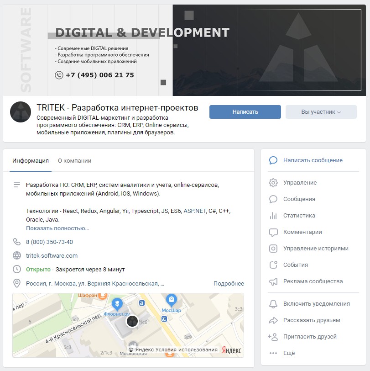The width and height of the screenshot is (370, 371).
Task: Click the ASP.NET link in description
Action: click(x=195, y=211)
